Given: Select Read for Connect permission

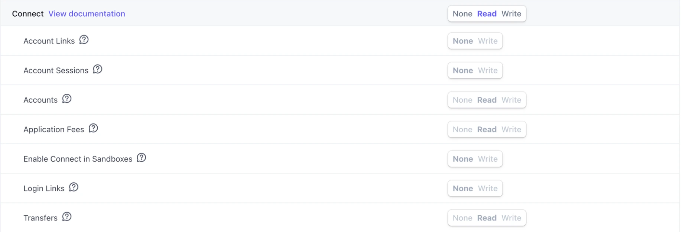Looking at the screenshot, I should click(x=487, y=14).
